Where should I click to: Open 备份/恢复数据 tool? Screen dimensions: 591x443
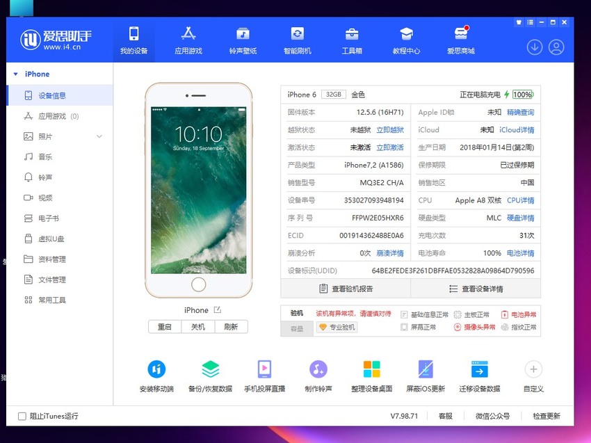pos(210,376)
